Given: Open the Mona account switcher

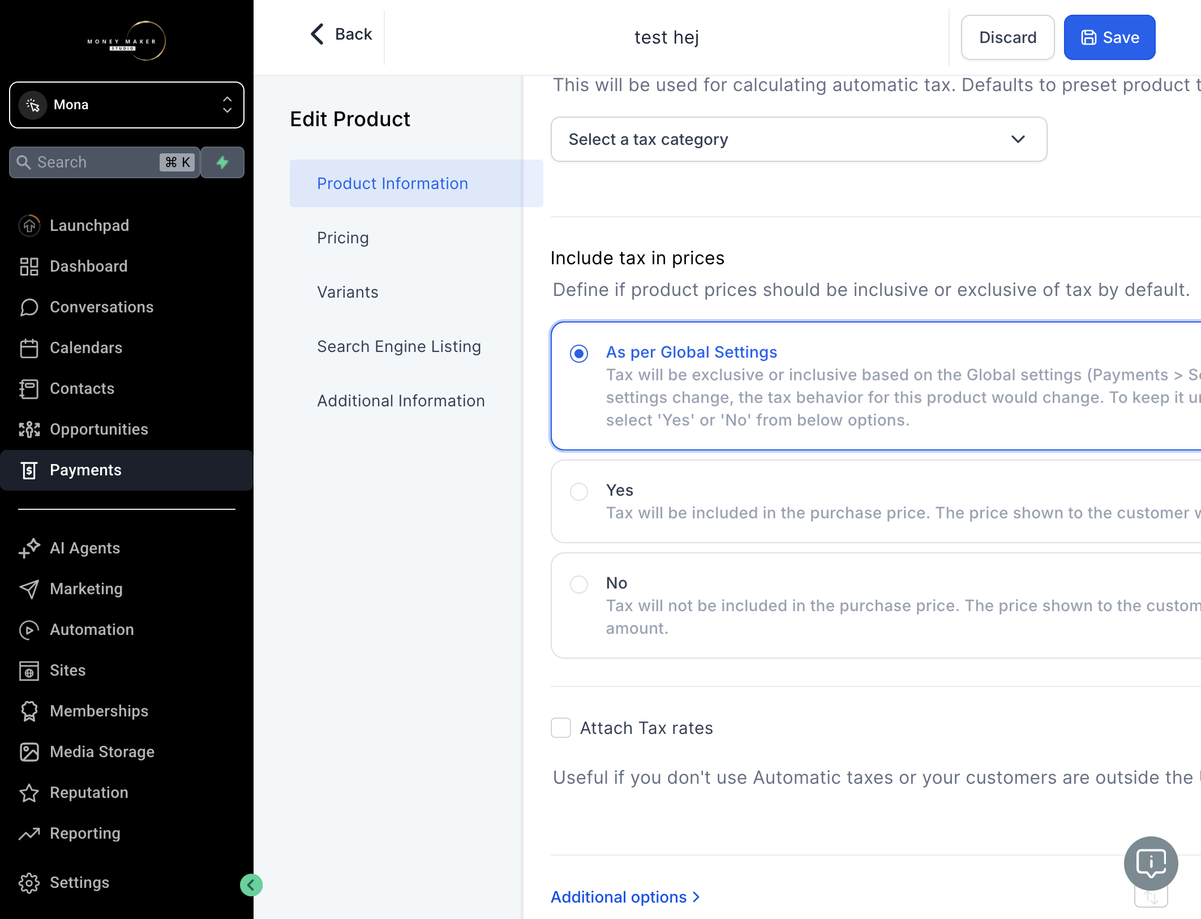Looking at the screenshot, I should coord(127,105).
